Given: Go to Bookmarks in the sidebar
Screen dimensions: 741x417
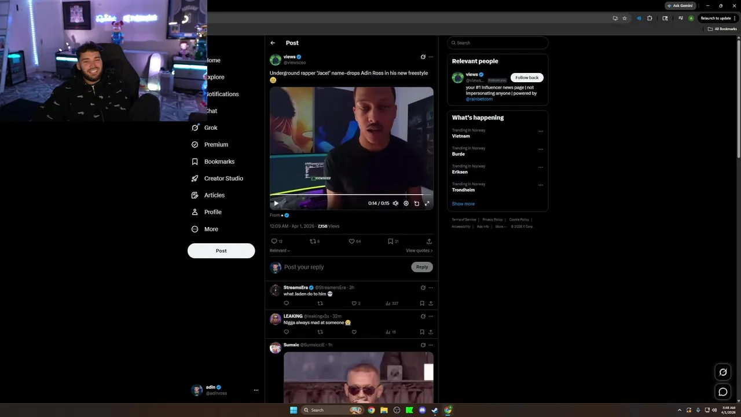Looking at the screenshot, I should click(x=212, y=162).
